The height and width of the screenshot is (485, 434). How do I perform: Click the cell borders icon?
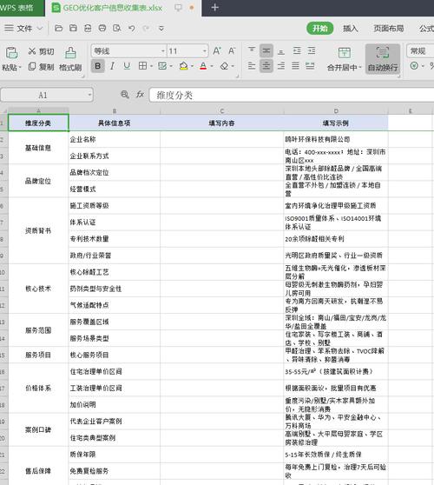coord(142,66)
